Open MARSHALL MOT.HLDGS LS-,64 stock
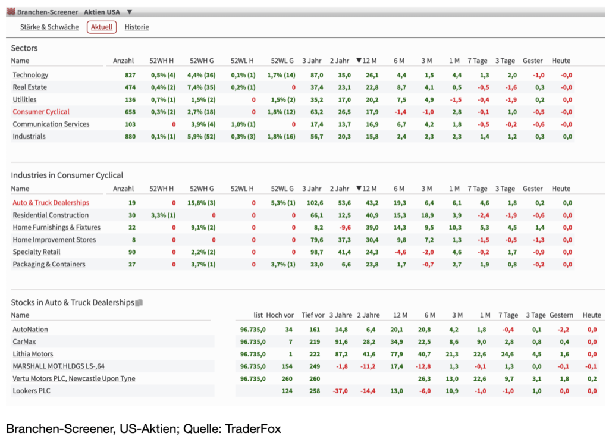The height and width of the screenshot is (439, 609). click(x=58, y=366)
